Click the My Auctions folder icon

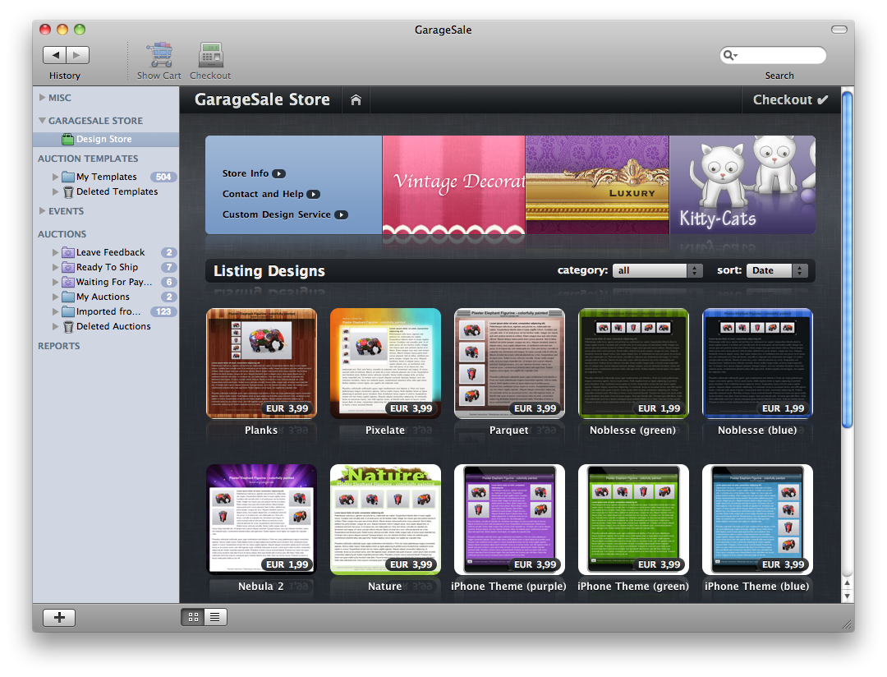(68, 297)
